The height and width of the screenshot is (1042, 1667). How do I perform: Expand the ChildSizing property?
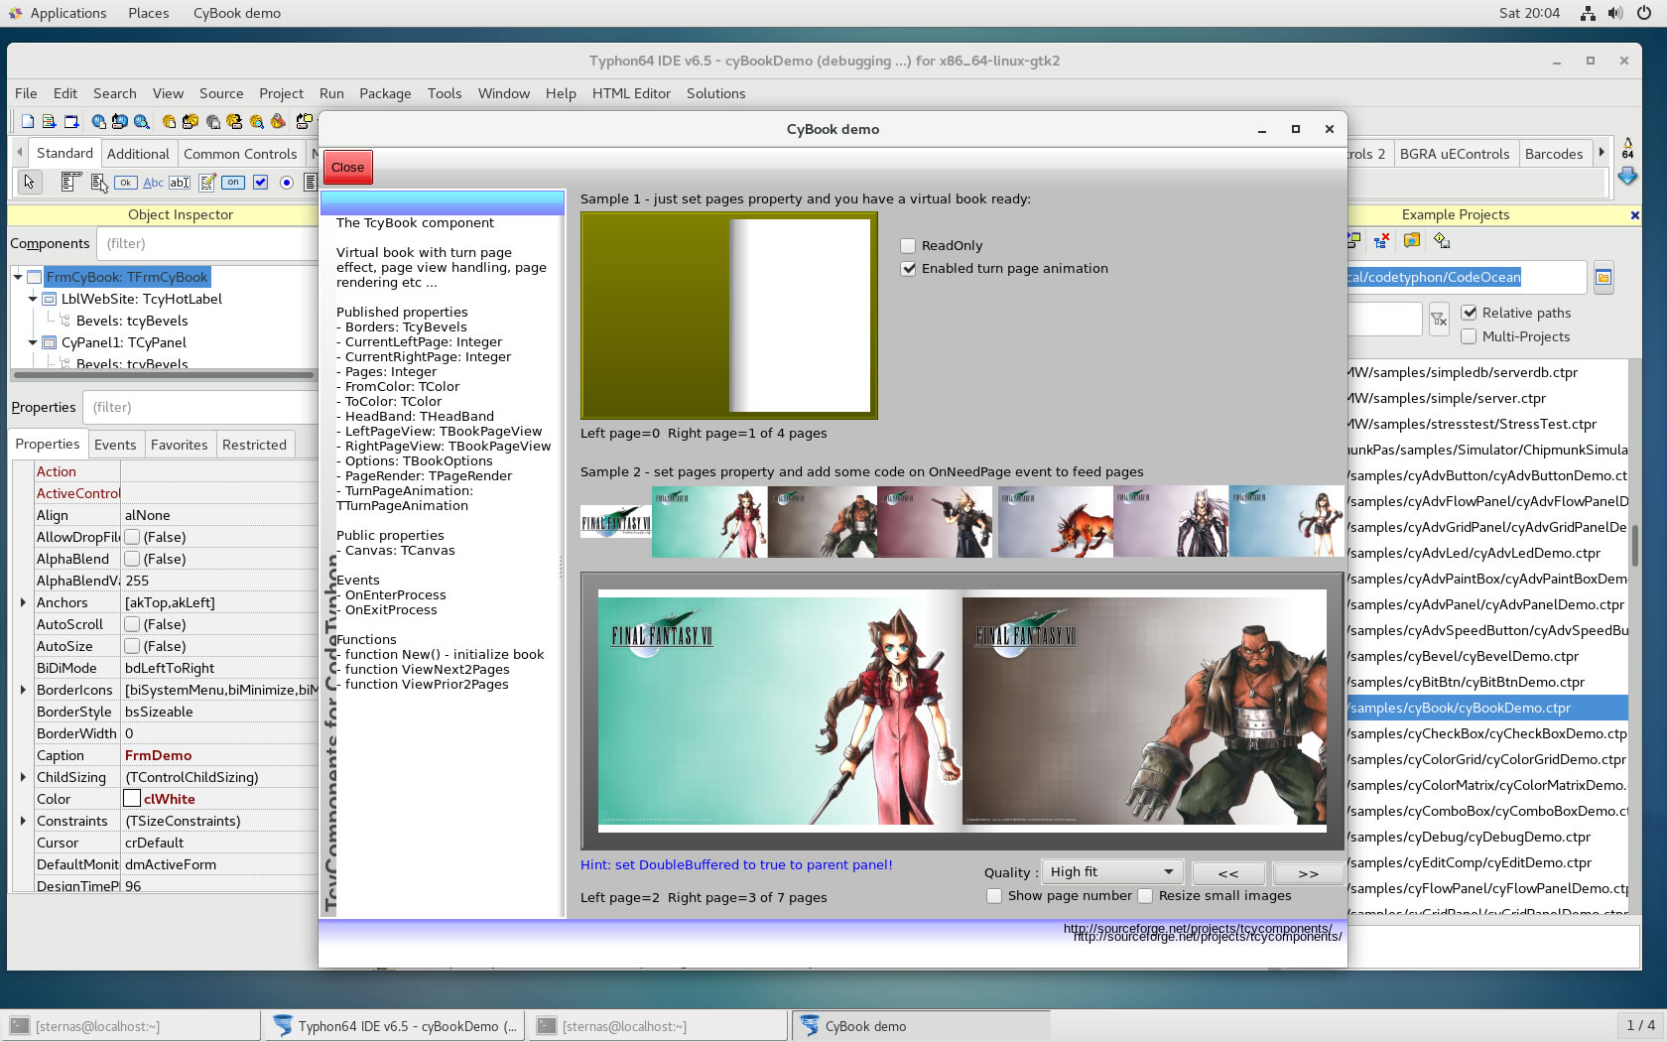click(x=23, y=777)
